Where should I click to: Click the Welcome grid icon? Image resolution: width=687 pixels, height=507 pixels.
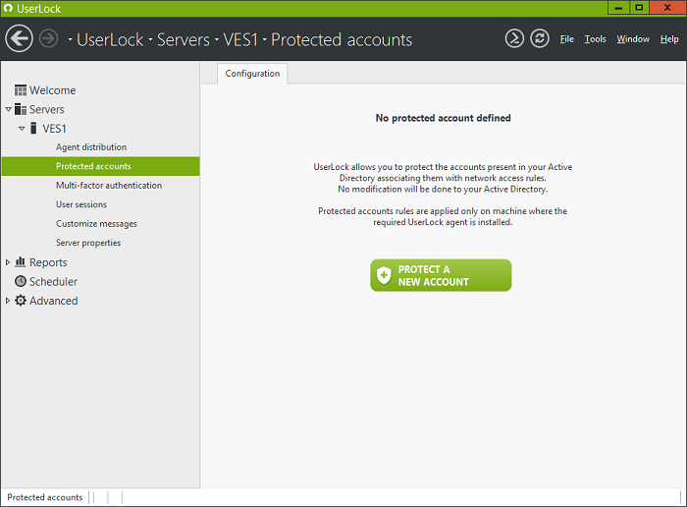(21, 90)
